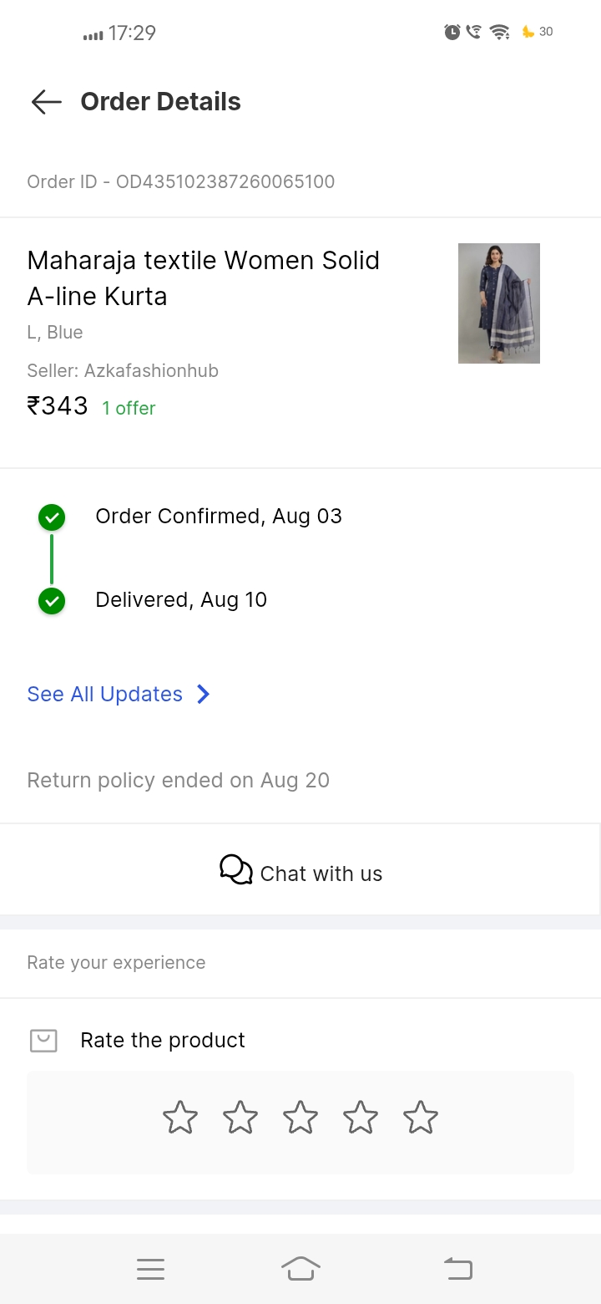Give the product three stars
This screenshot has height=1304, width=601.
pyautogui.click(x=300, y=1118)
